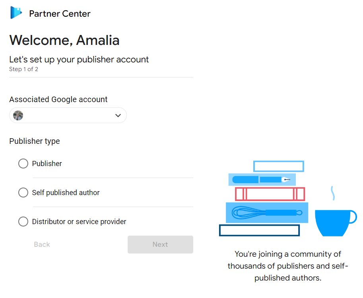The height and width of the screenshot is (298, 363).
Task: Click the blue fountain pen illustration
Action: coord(262,180)
